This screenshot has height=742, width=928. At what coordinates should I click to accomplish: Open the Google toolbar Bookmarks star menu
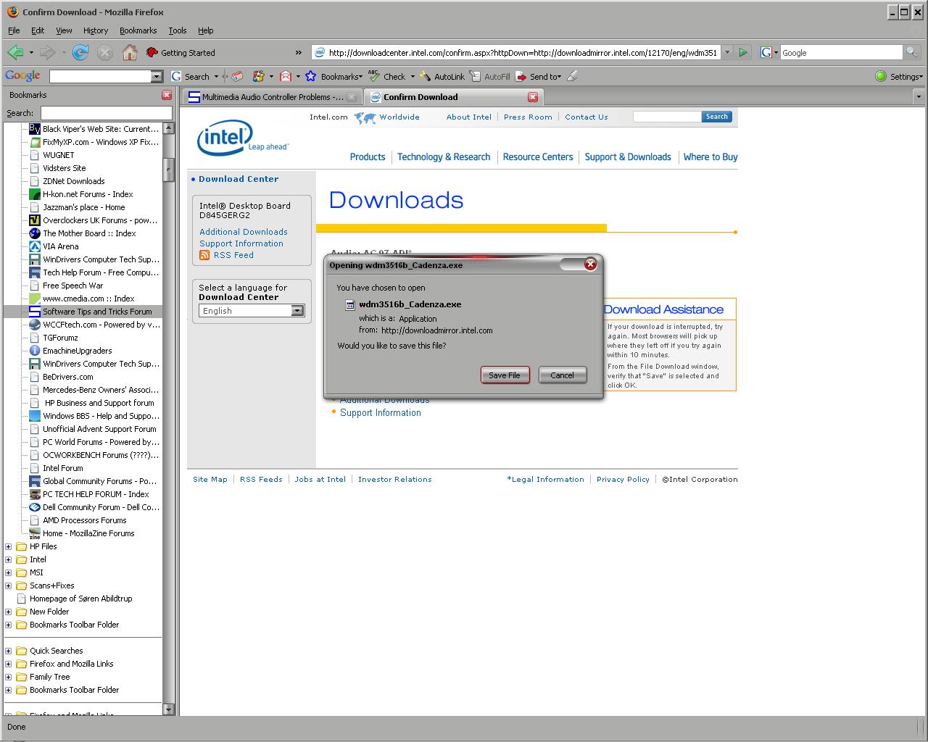point(333,76)
